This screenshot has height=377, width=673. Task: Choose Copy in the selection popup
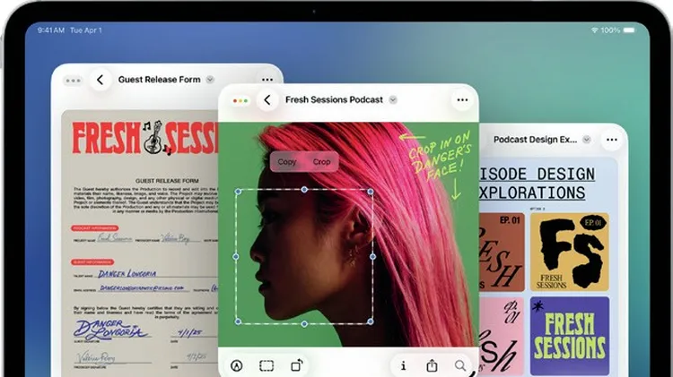coord(287,162)
